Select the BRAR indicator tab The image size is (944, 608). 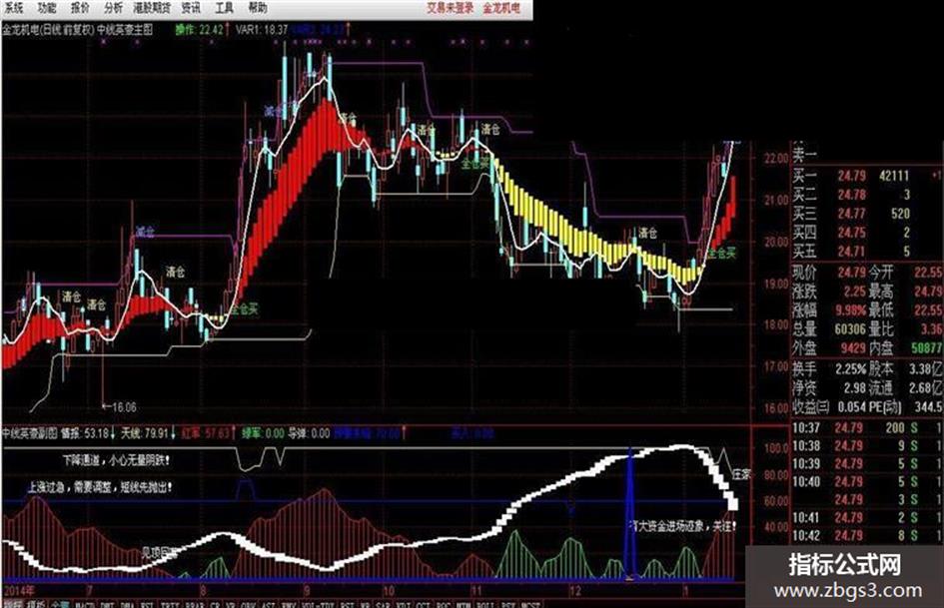pos(195,604)
